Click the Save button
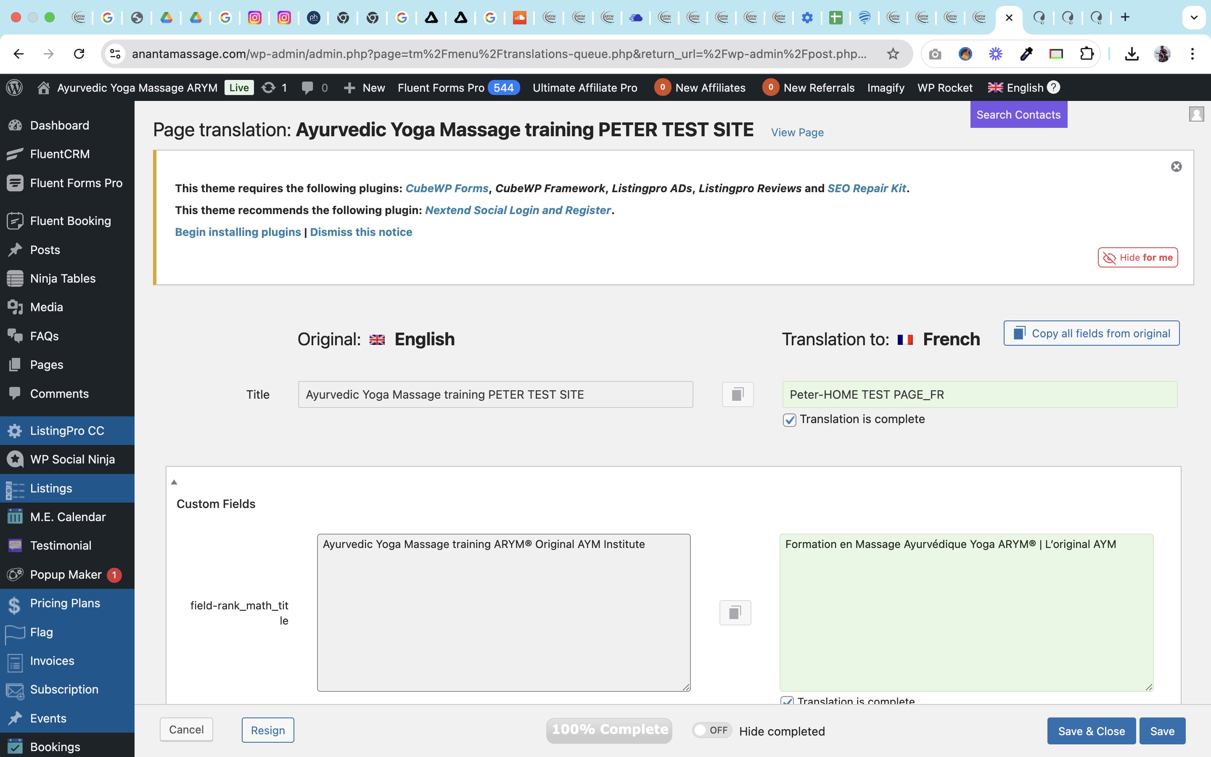The height and width of the screenshot is (757, 1211). click(1162, 731)
